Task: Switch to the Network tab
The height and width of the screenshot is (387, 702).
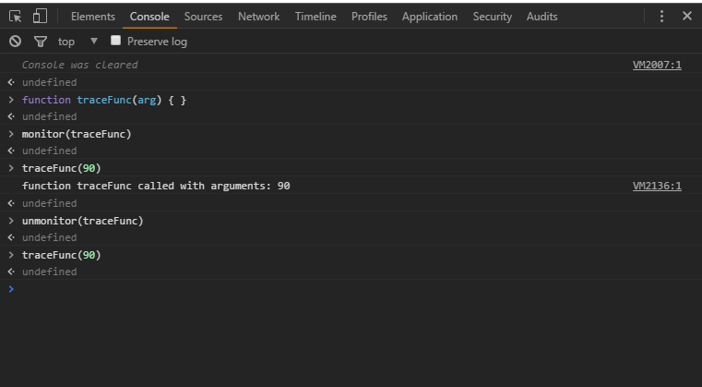Action: coord(259,17)
